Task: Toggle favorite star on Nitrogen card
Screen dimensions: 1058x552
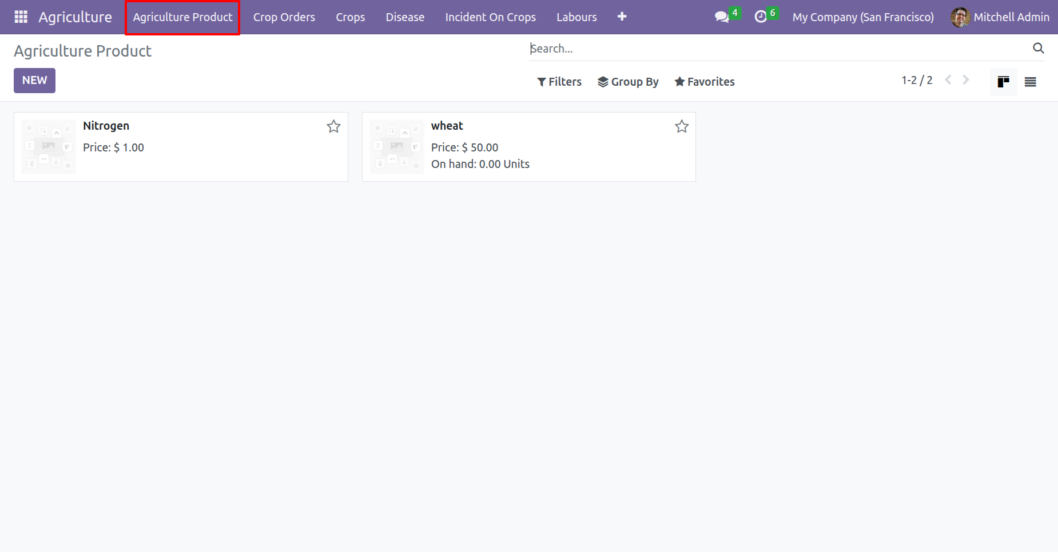Action: (333, 126)
